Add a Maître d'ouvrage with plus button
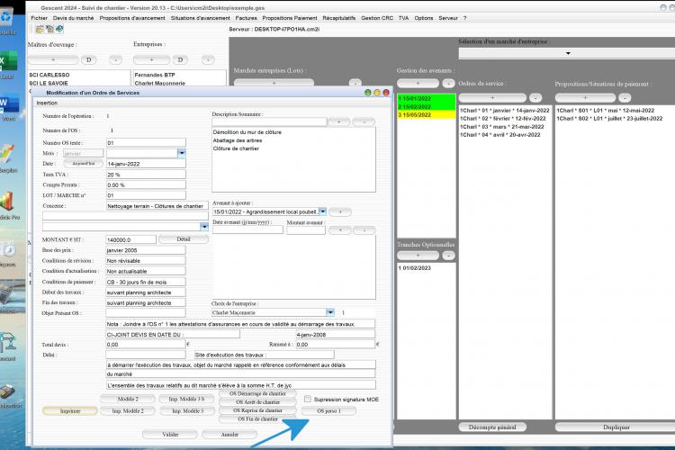This screenshot has height=450, width=675. click(53, 59)
